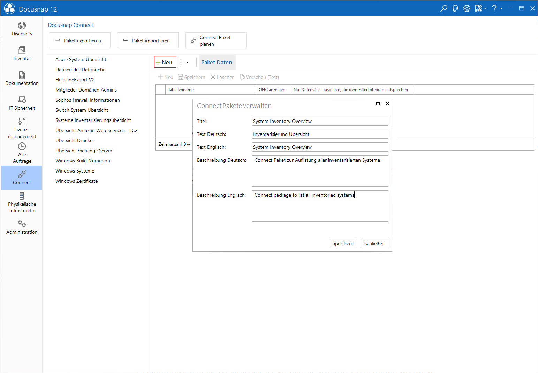The image size is (538, 373).
Task: Open Alle Aufträge in the sidebar
Action: point(22,153)
